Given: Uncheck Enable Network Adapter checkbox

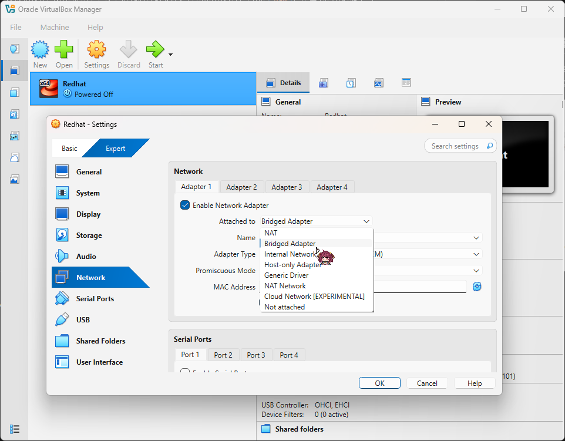Looking at the screenshot, I should (x=185, y=206).
